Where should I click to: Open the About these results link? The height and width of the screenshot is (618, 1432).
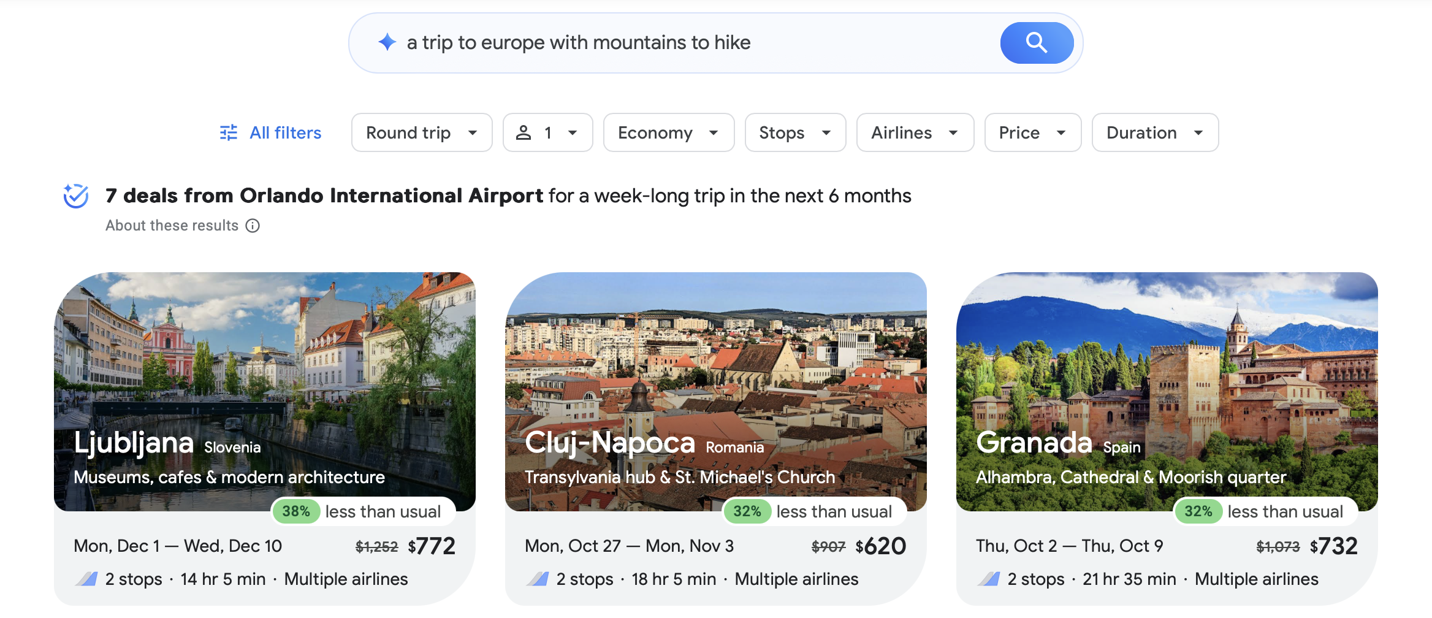click(x=172, y=226)
